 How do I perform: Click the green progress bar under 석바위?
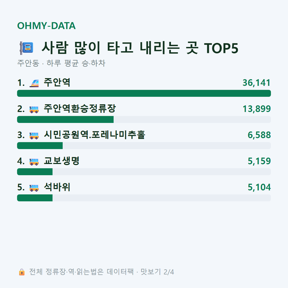click(35, 198)
